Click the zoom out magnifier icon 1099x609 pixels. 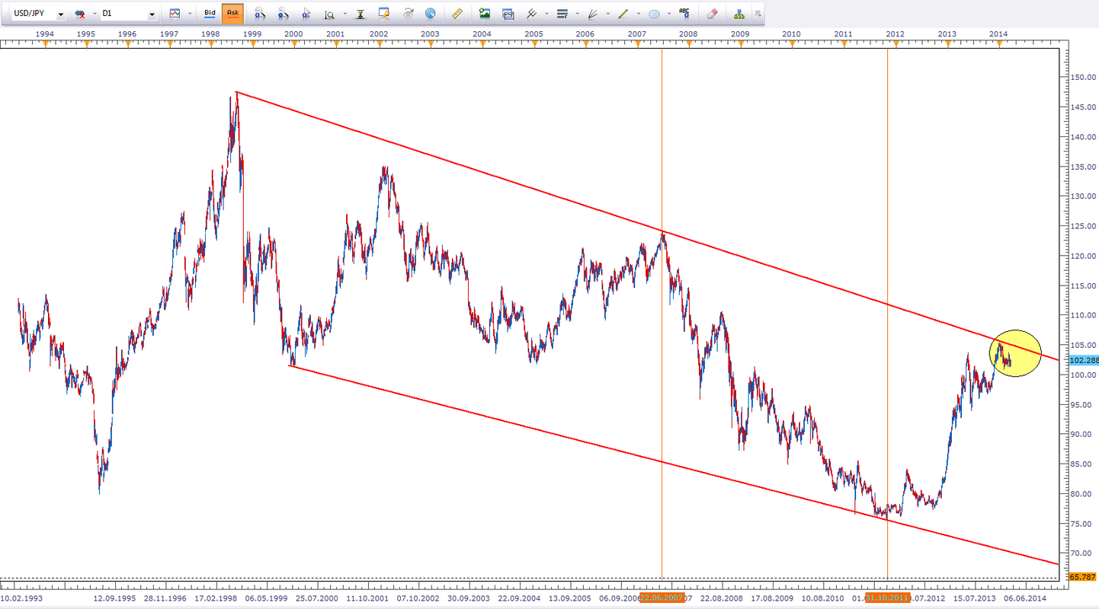click(283, 14)
